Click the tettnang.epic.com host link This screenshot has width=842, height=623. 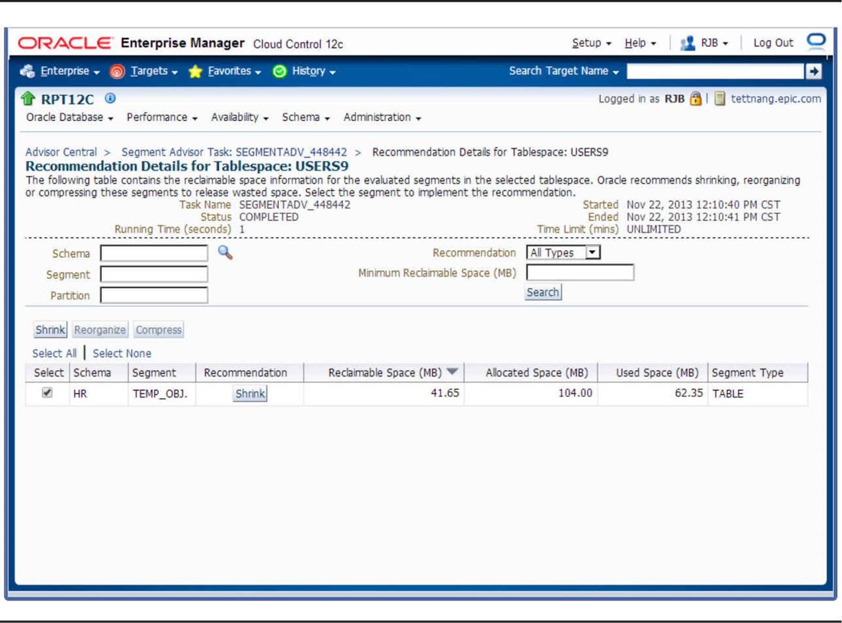tap(776, 99)
